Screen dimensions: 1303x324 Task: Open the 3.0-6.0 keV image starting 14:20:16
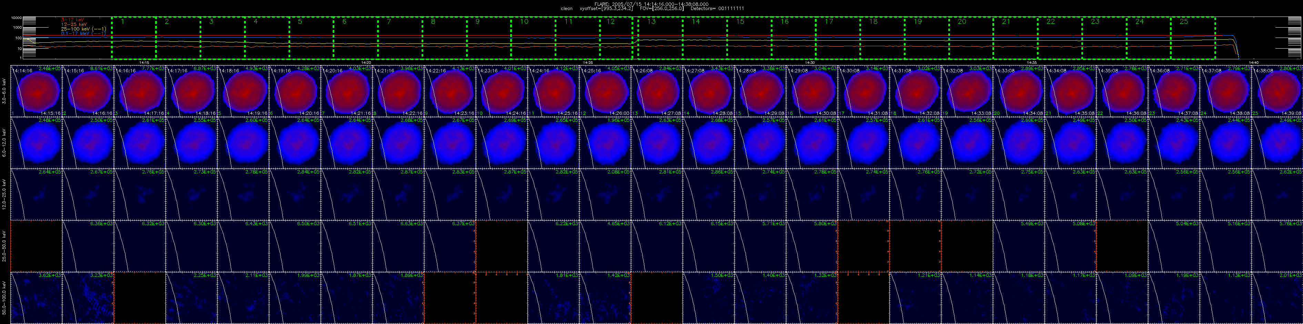point(346,91)
